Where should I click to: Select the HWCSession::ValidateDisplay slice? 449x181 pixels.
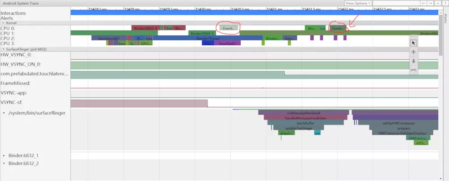(x=403, y=133)
